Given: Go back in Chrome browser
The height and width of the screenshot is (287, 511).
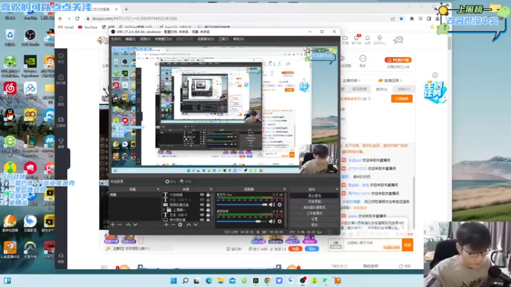Looking at the screenshot, I should 60,18.
